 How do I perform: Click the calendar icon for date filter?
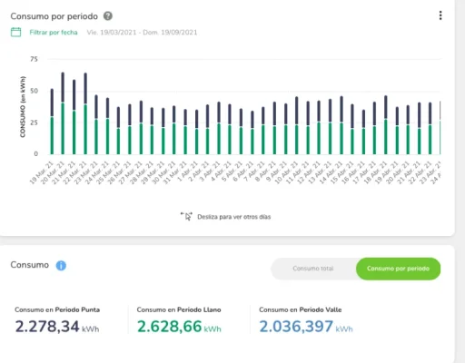point(16,32)
